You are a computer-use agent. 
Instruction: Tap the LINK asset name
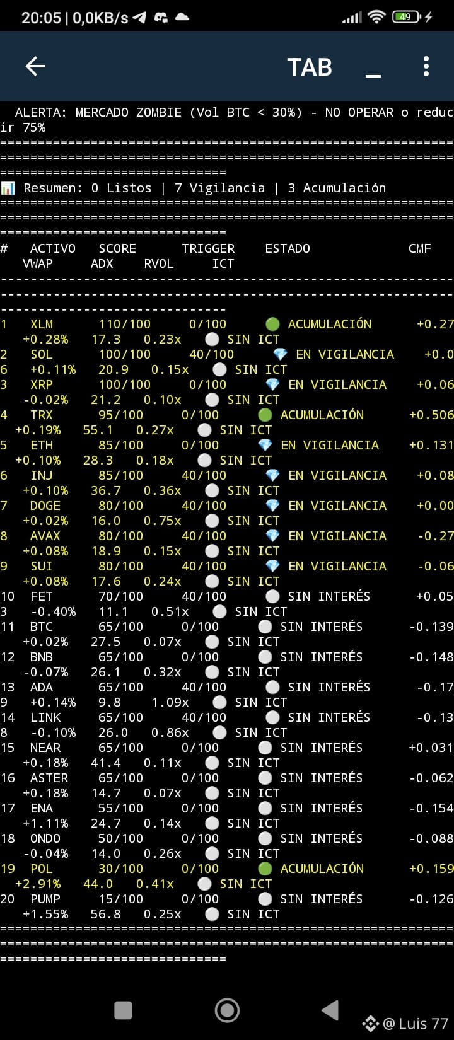coord(45,718)
